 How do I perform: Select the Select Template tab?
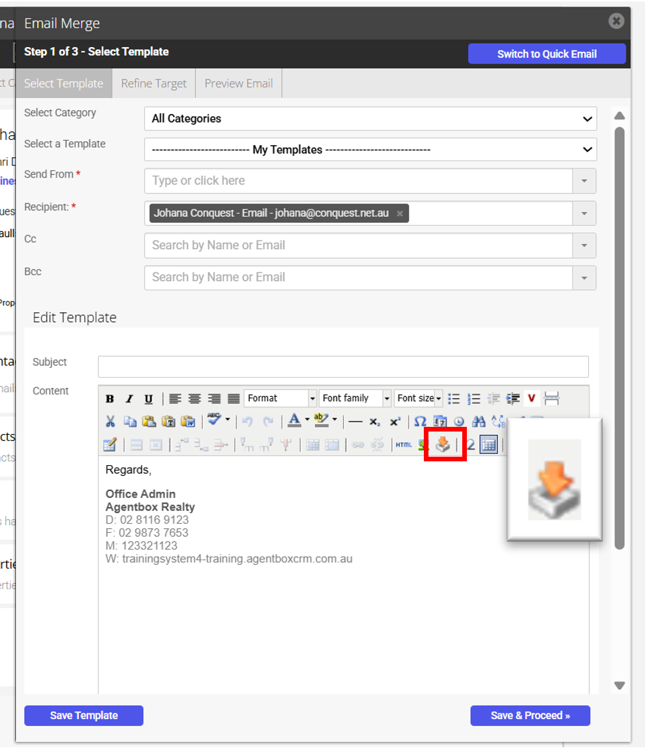[x=64, y=84]
